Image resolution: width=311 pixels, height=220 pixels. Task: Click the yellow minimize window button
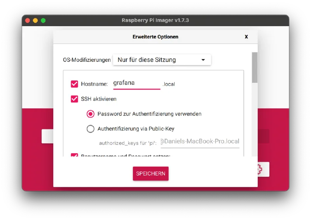35,21
